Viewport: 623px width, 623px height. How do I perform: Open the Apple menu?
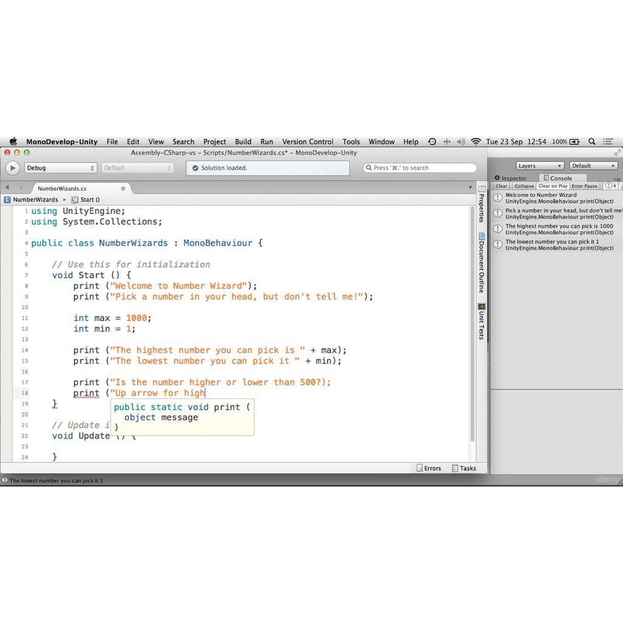[x=13, y=142]
